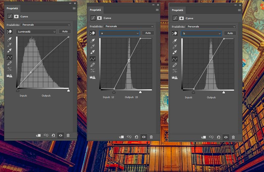Pick black point eyedropper in channel a panel
This screenshot has height=172, width=264.
pos(92,41)
